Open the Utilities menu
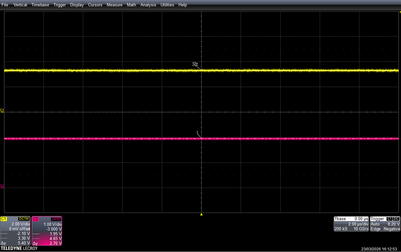The image size is (401, 252). point(167,5)
